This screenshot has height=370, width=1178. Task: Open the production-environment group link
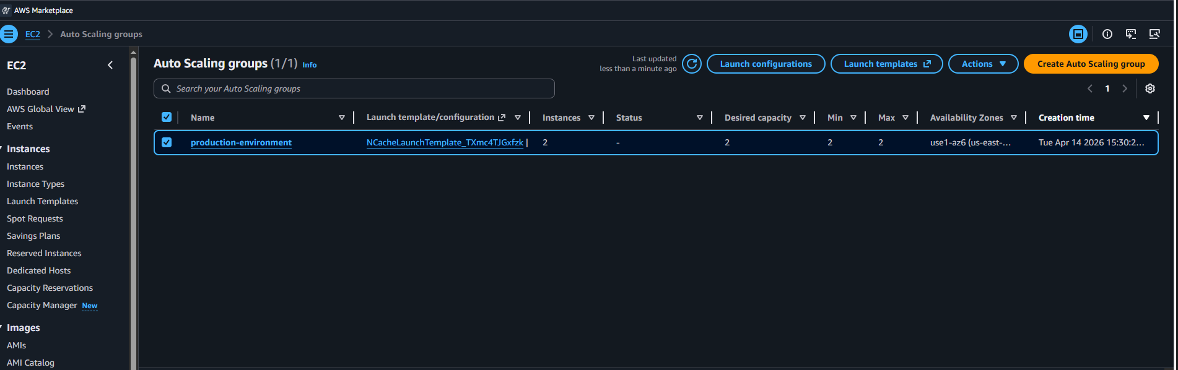click(x=241, y=142)
